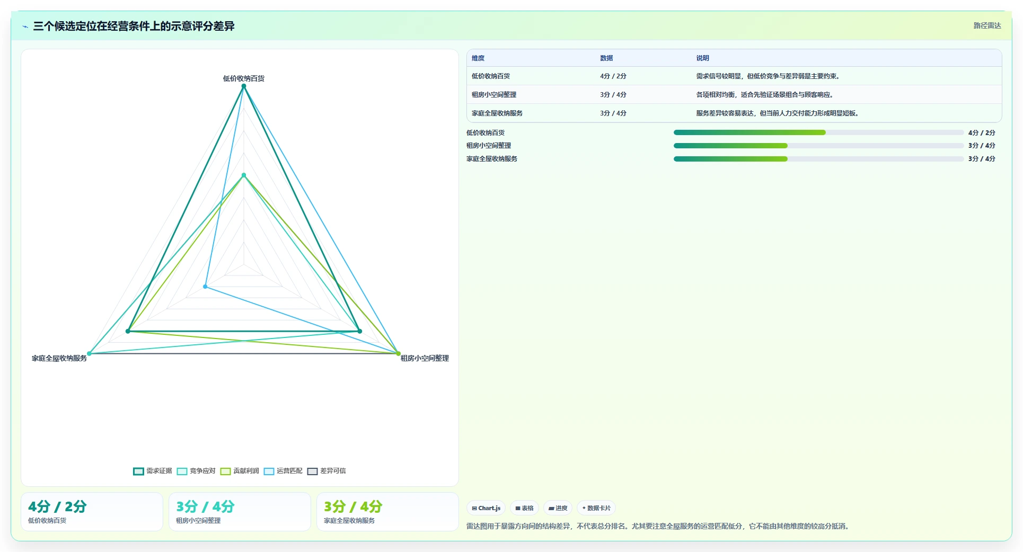Click the note starting 各项相对均衡

coord(765,95)
